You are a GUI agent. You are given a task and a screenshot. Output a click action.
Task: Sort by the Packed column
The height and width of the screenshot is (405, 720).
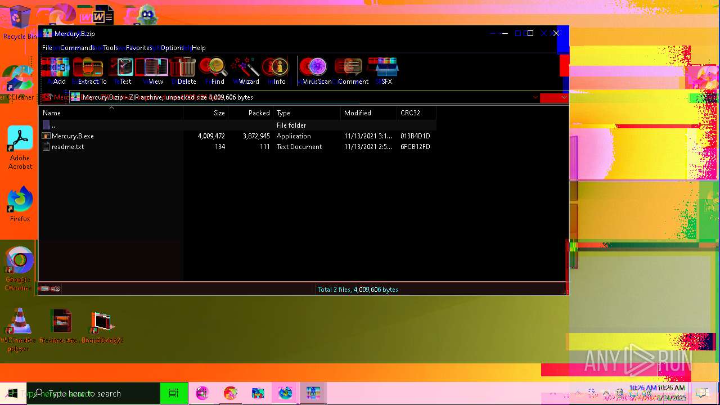[251, 113]
